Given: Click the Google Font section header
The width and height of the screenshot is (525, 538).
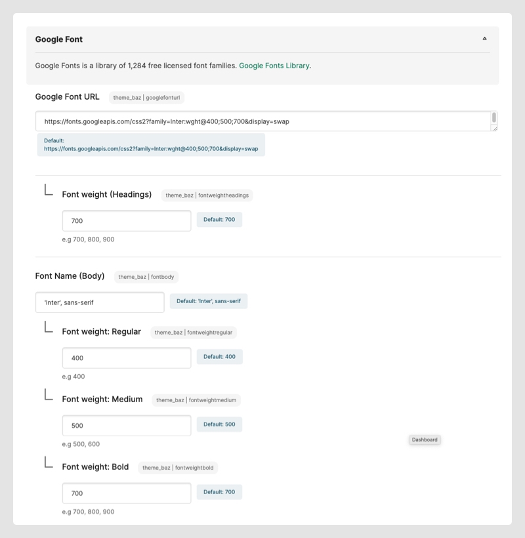Looking at the screenshot, I should tap(59, 39).
